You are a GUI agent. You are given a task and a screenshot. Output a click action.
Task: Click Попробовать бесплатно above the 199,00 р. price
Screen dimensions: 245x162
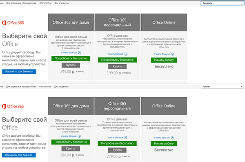click(x=117, y=60)
